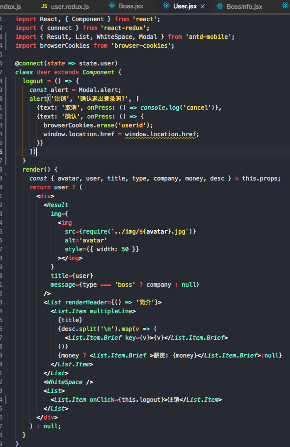Click the message={type === 'boss'} line
This screenshot has width=290, height=447.
click(x=125, y=285)
